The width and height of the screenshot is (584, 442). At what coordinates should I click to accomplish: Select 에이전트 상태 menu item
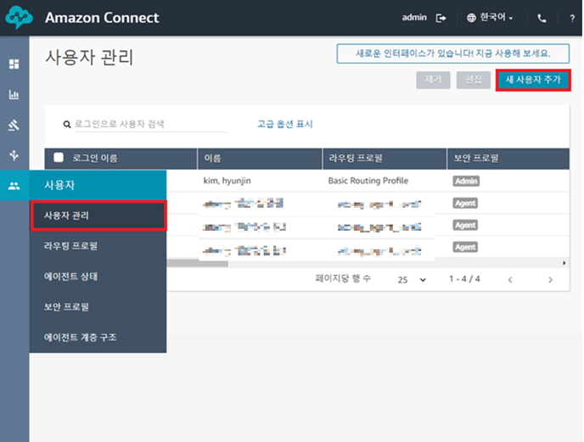[x=98, y=277]
